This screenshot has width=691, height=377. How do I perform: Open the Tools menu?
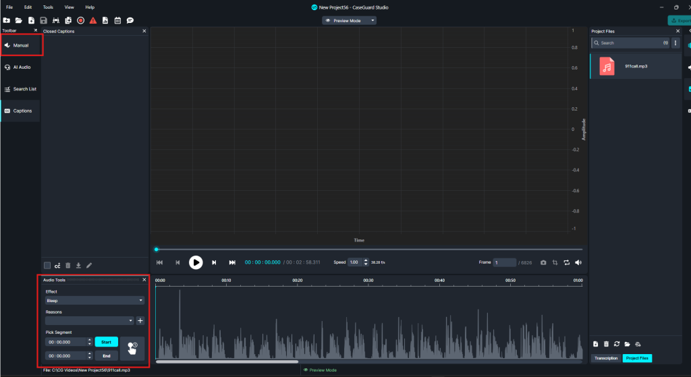[x=47, y=7]
